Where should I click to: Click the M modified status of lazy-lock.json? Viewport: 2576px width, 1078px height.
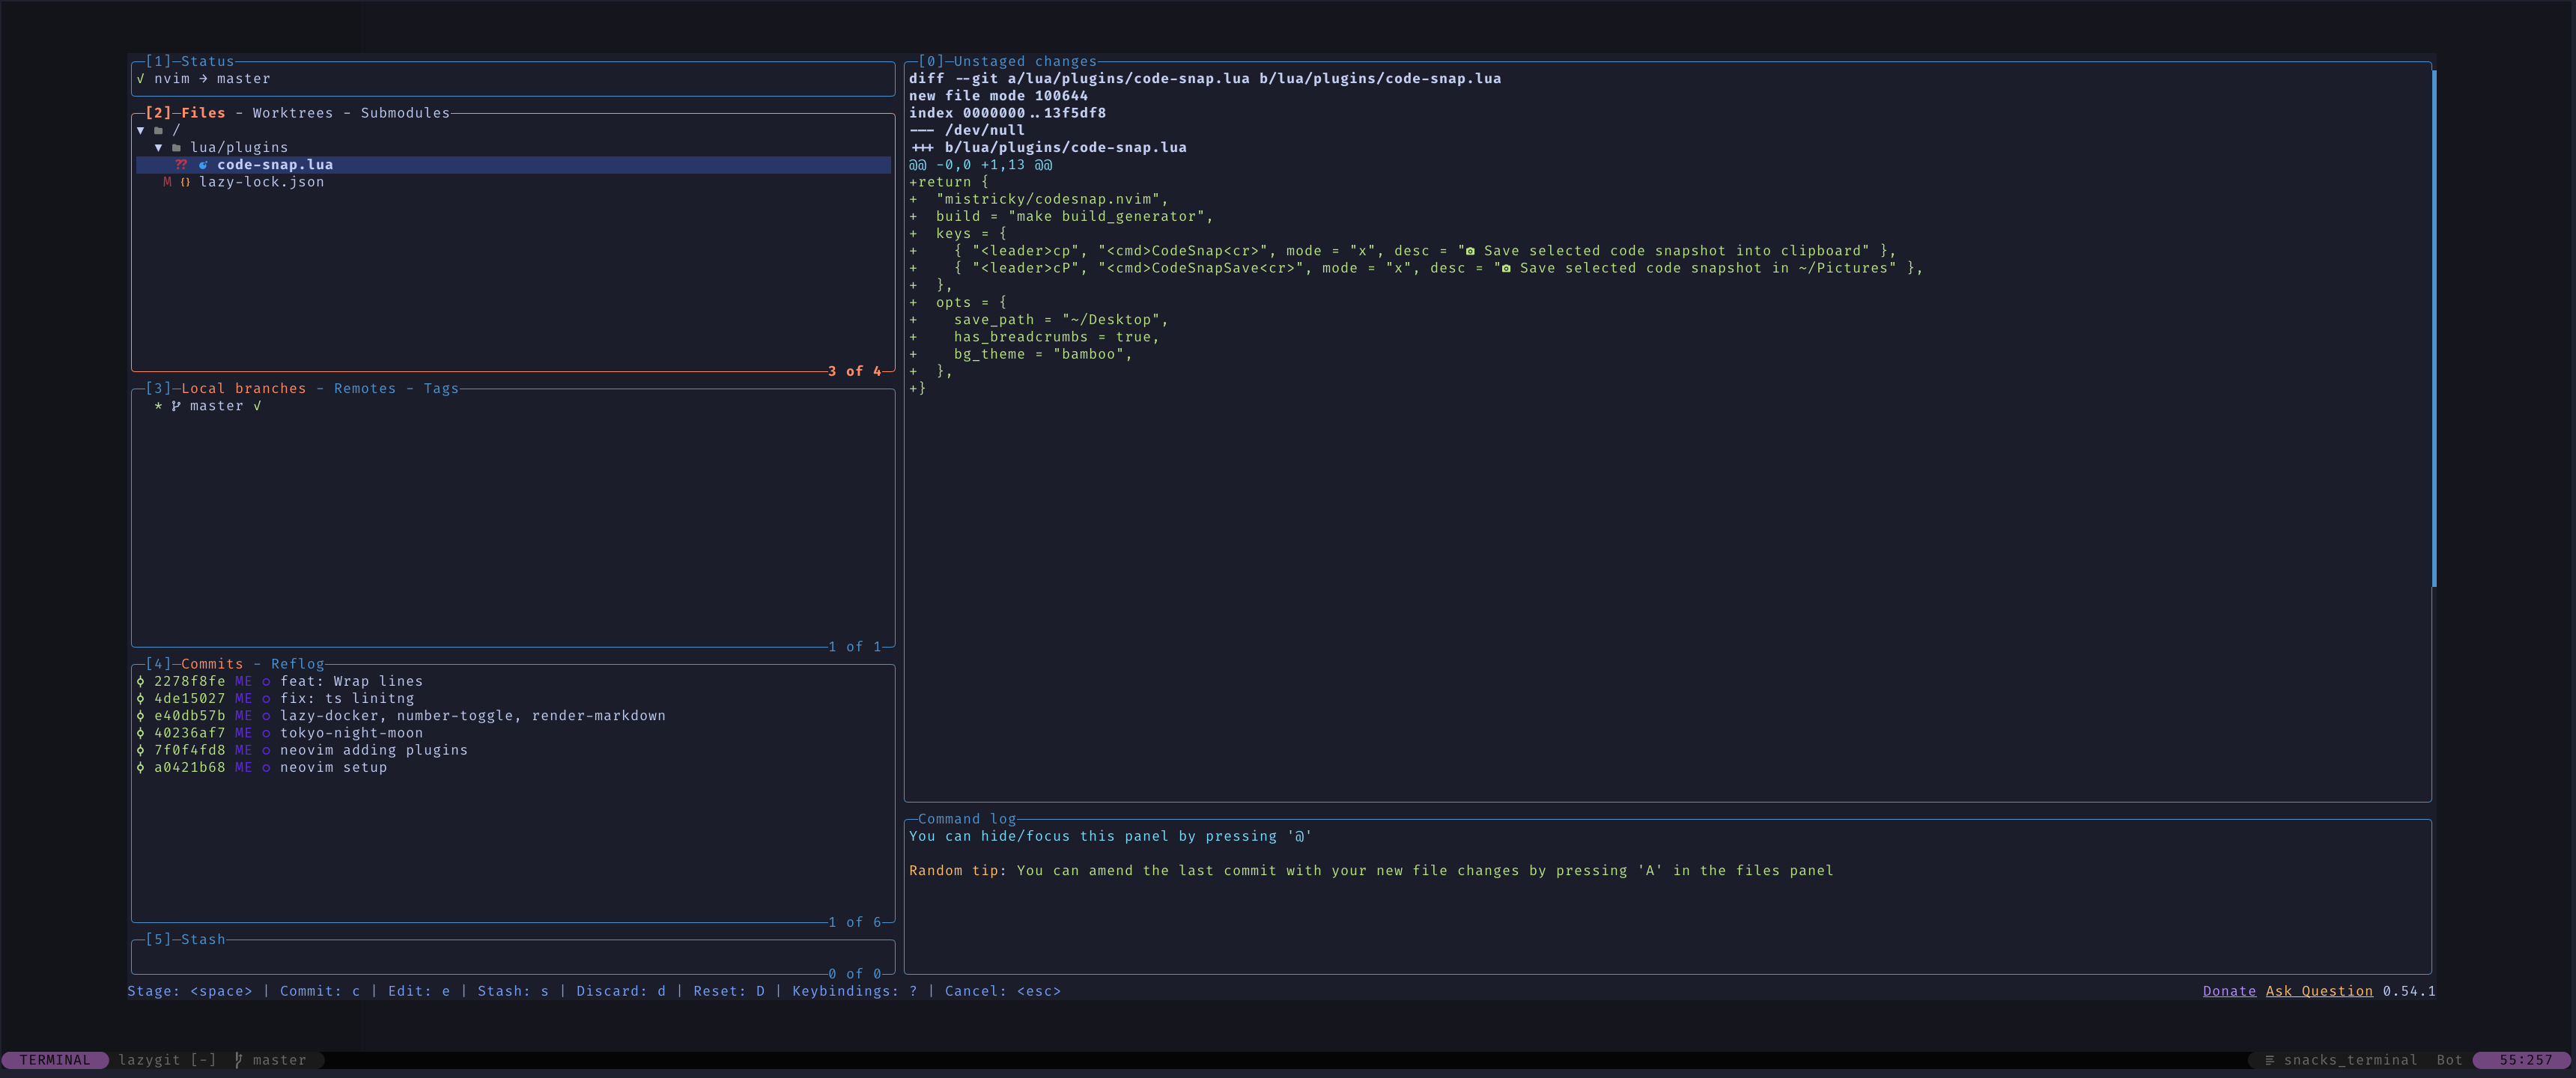[x=167, y=182]
